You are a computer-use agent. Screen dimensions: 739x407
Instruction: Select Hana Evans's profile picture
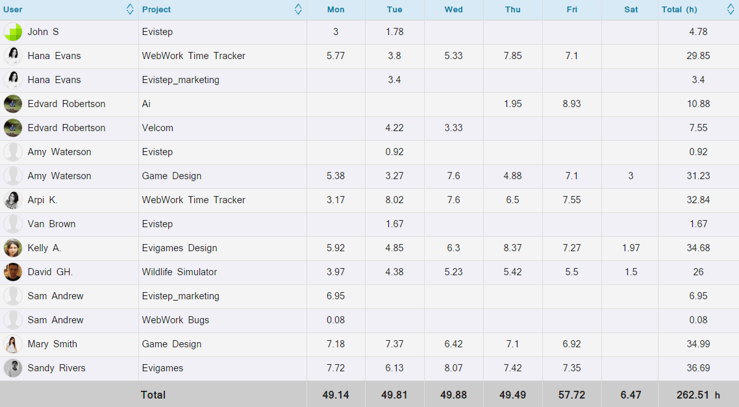coord(12,56)
